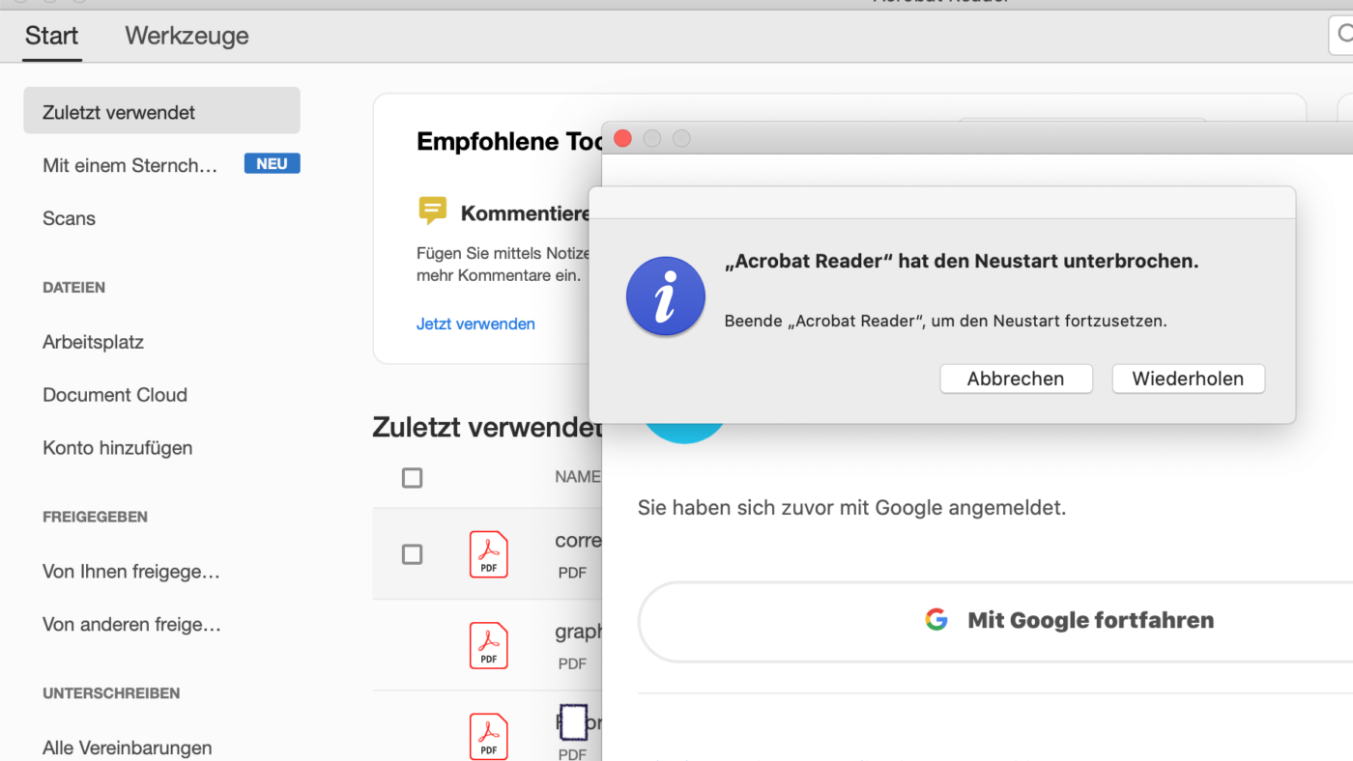Click 'Sie haben sich zuvor mit Google angemeldet.' text
Image resolution: width=1353 pixels, height=761 pixels.
pyautogui.click(x=851, y=507)
